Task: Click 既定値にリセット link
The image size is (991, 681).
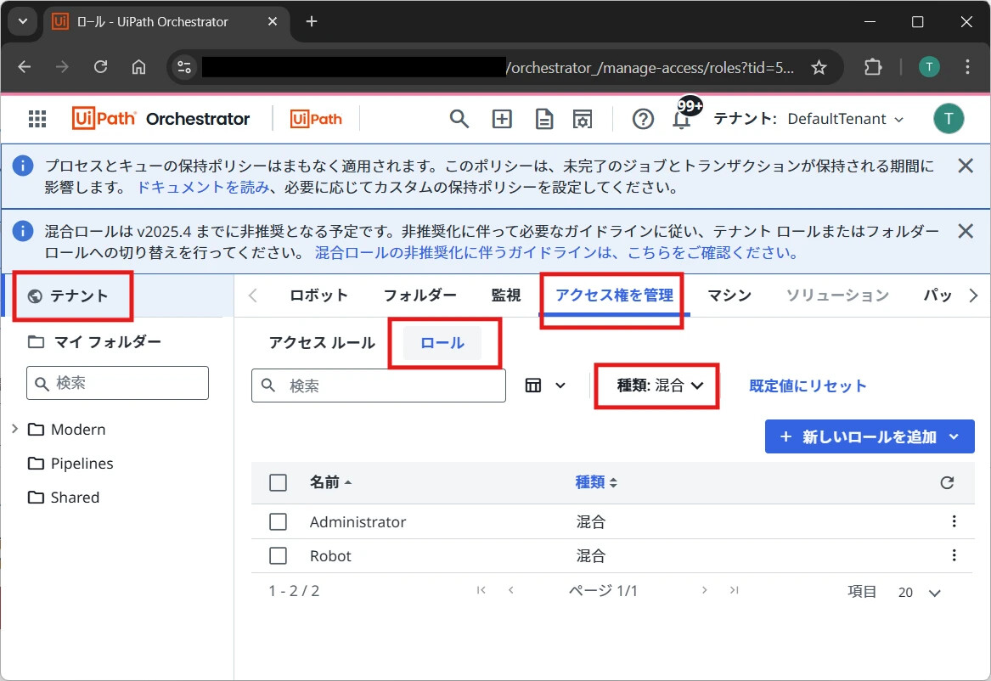Action: coord(808,386)
